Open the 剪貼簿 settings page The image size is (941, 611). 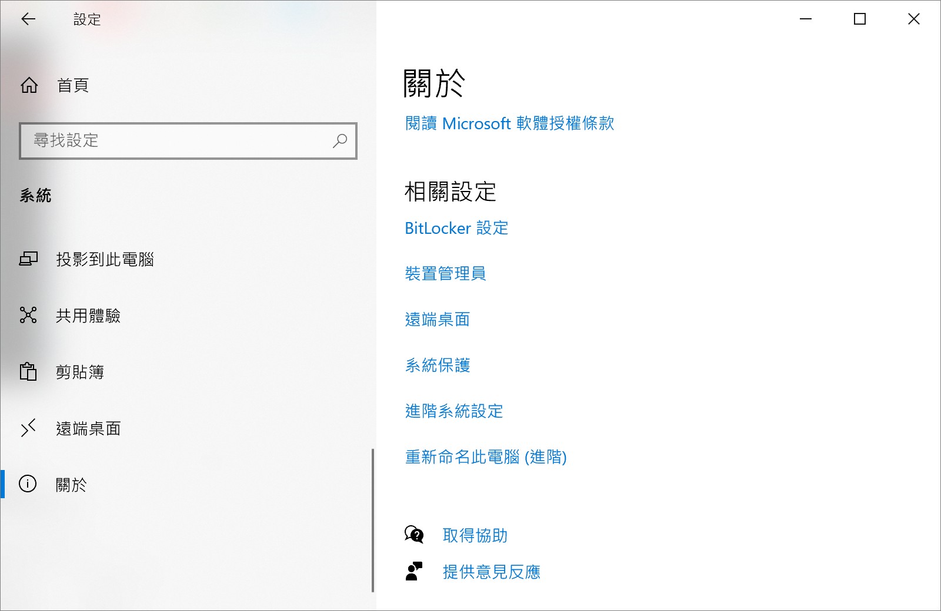pos(188,372)
